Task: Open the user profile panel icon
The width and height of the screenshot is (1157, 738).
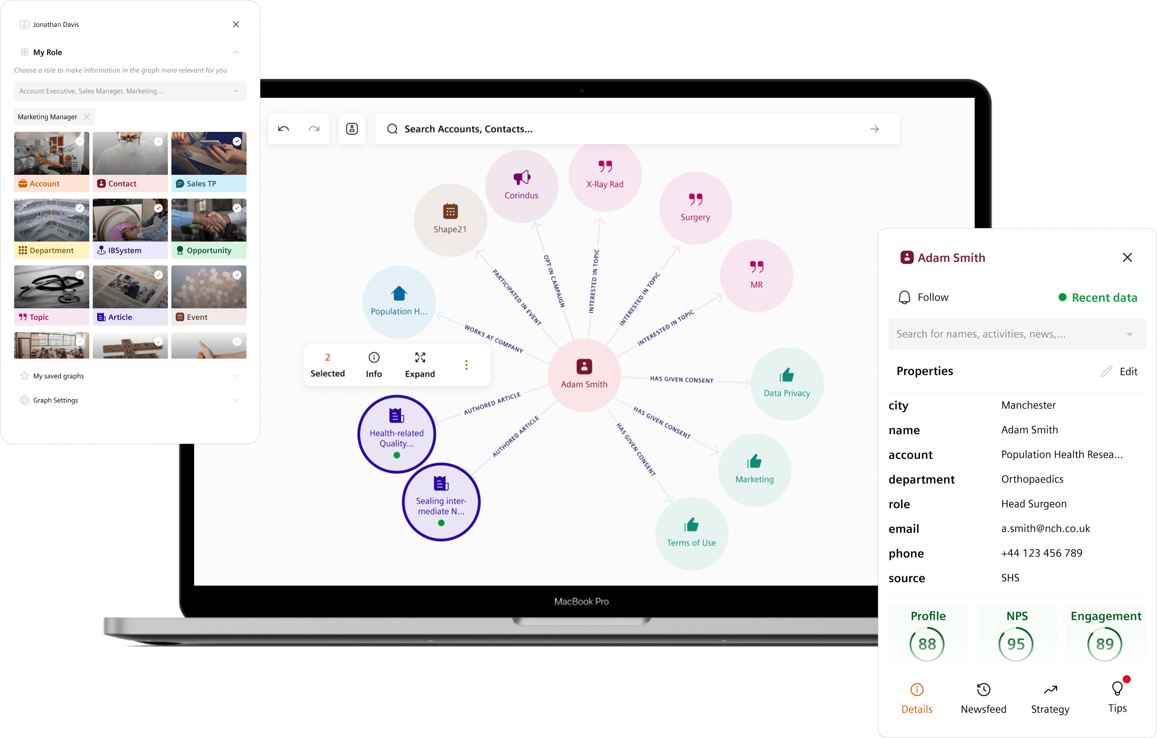Action: coord(352,129)
